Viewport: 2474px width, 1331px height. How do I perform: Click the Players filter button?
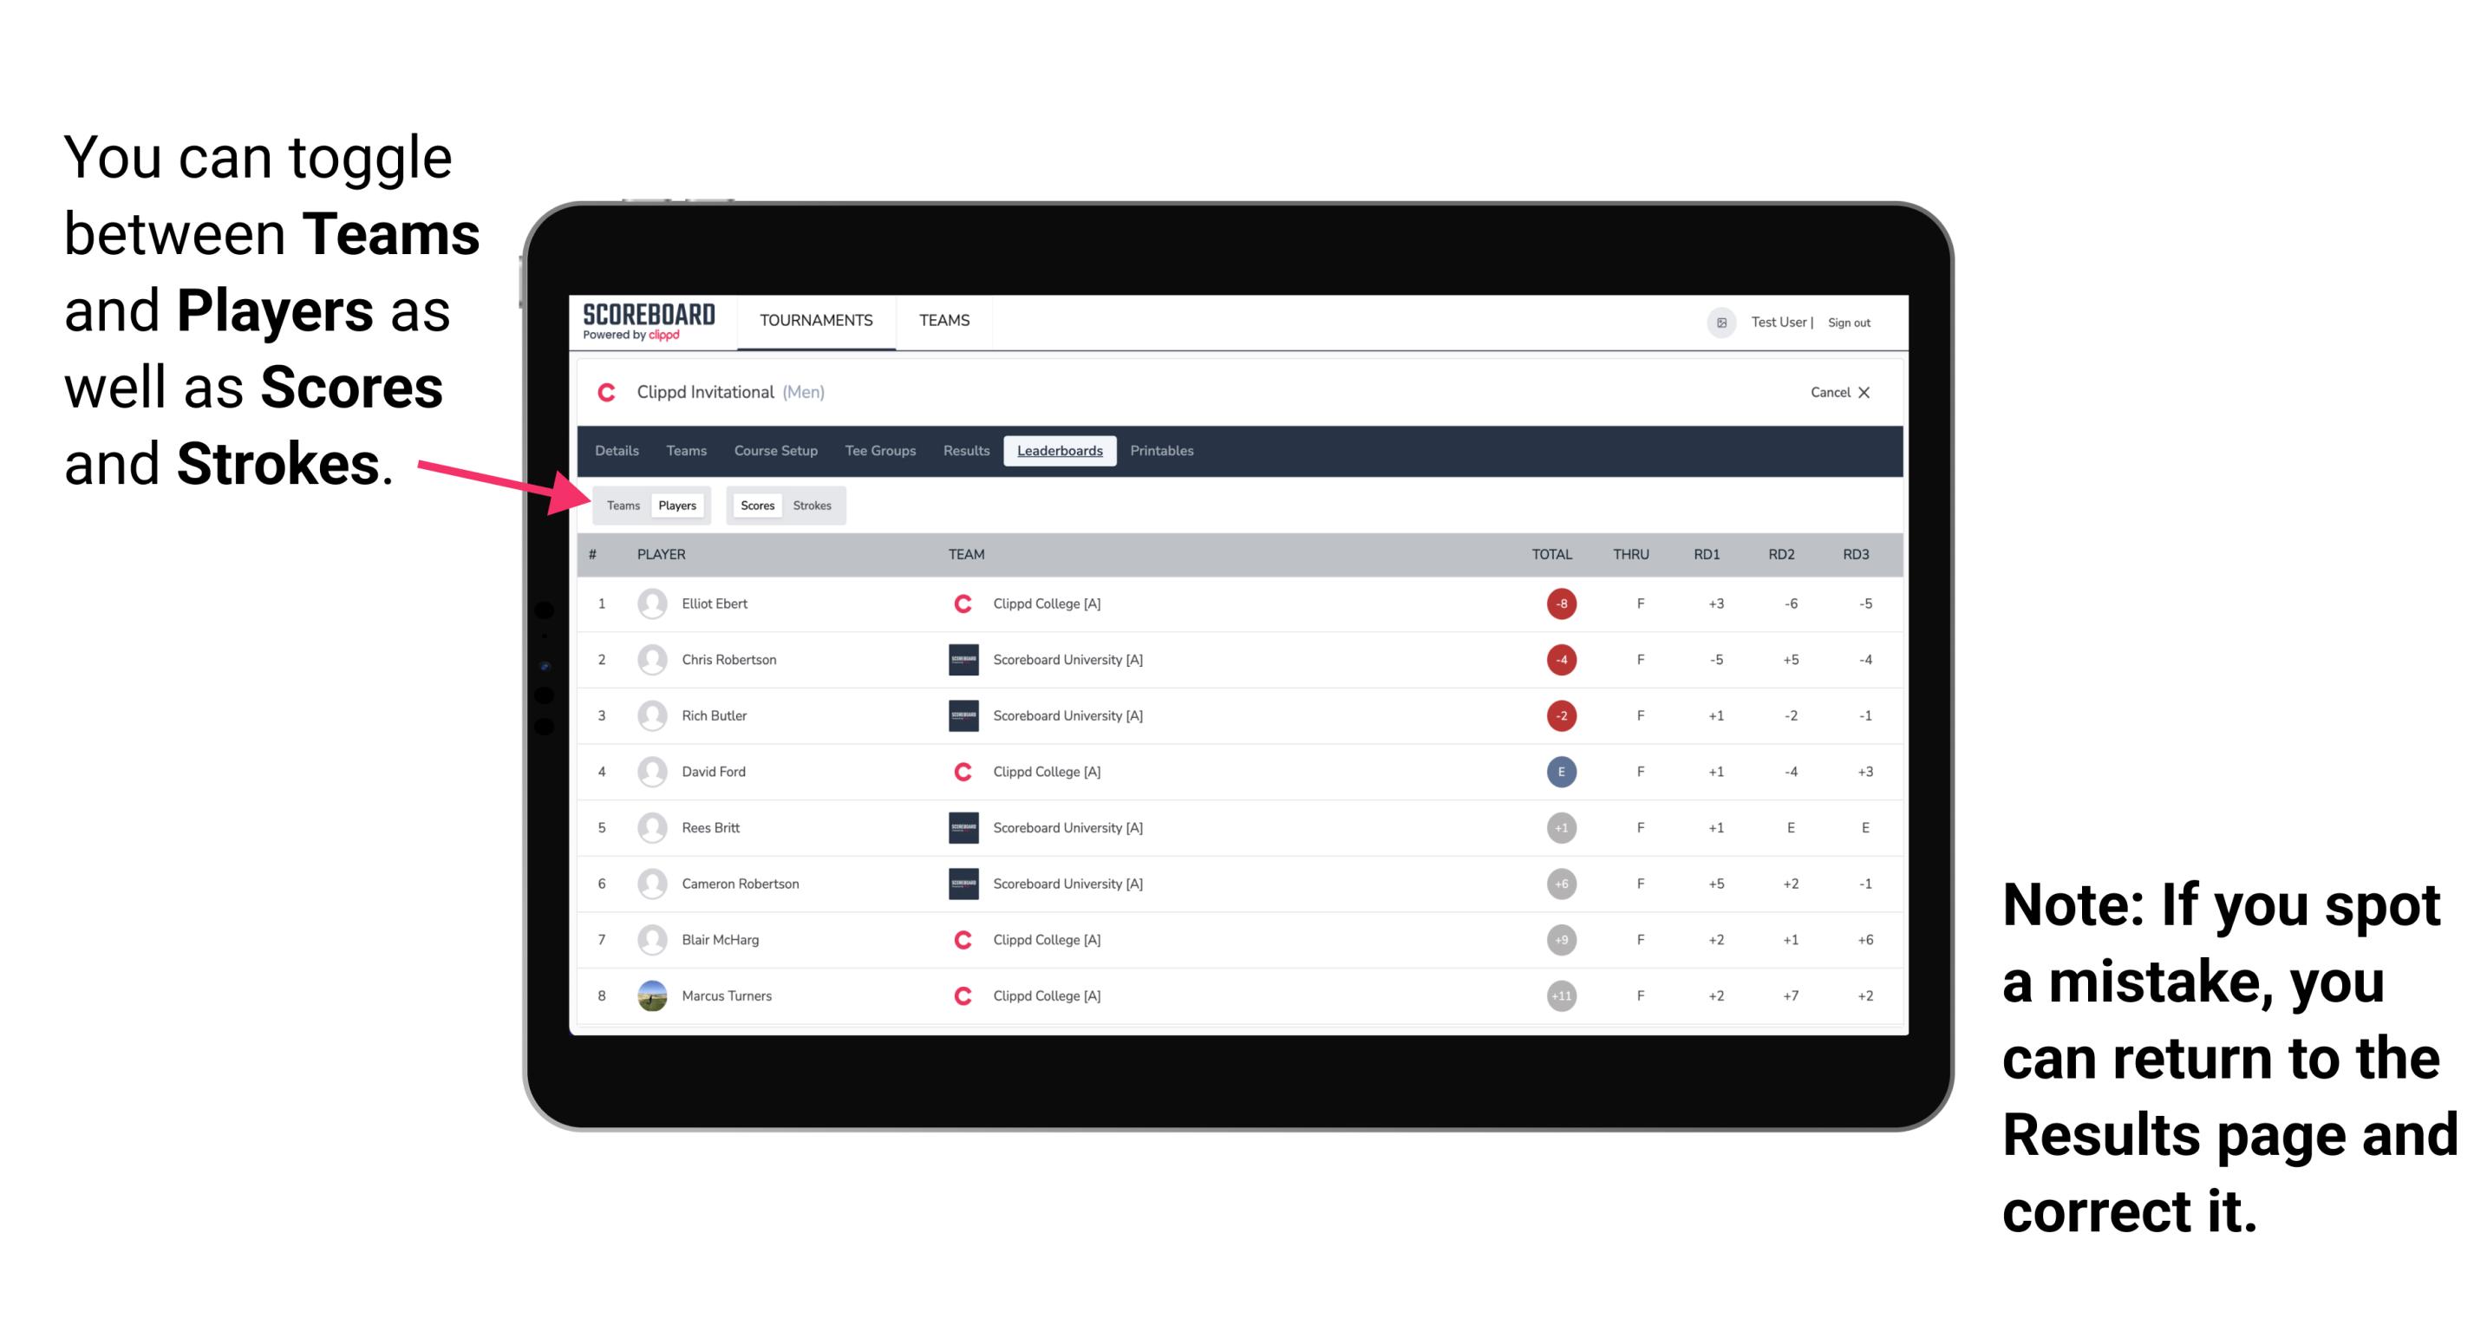click(676, 505)
